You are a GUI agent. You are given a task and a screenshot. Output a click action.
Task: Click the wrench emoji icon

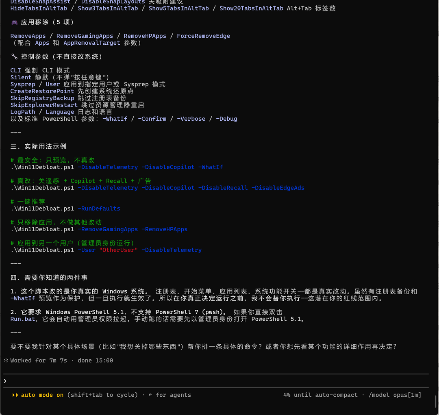click(x=14, y=56)
